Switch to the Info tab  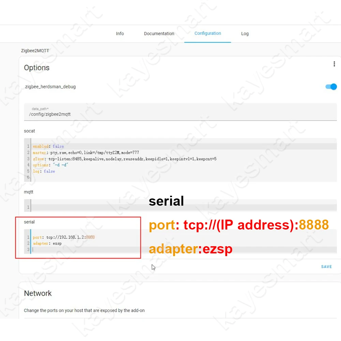point(120,33)
